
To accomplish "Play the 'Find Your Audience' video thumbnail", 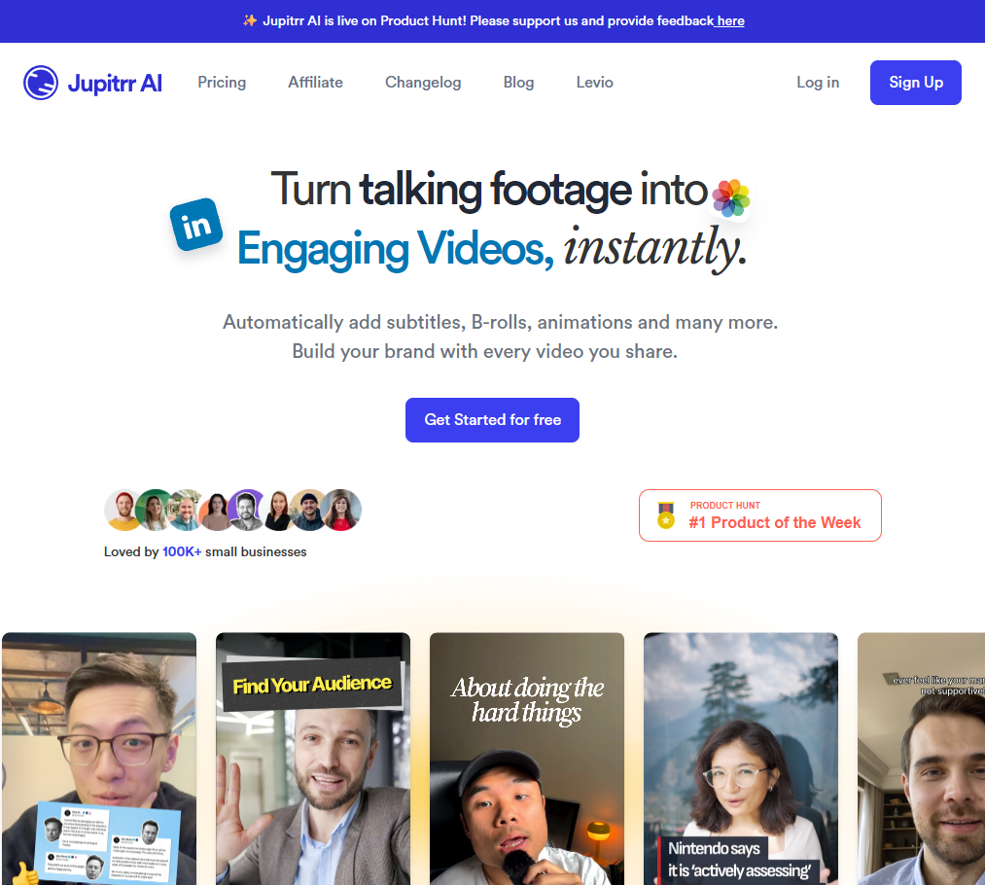I will pos(313,759).
